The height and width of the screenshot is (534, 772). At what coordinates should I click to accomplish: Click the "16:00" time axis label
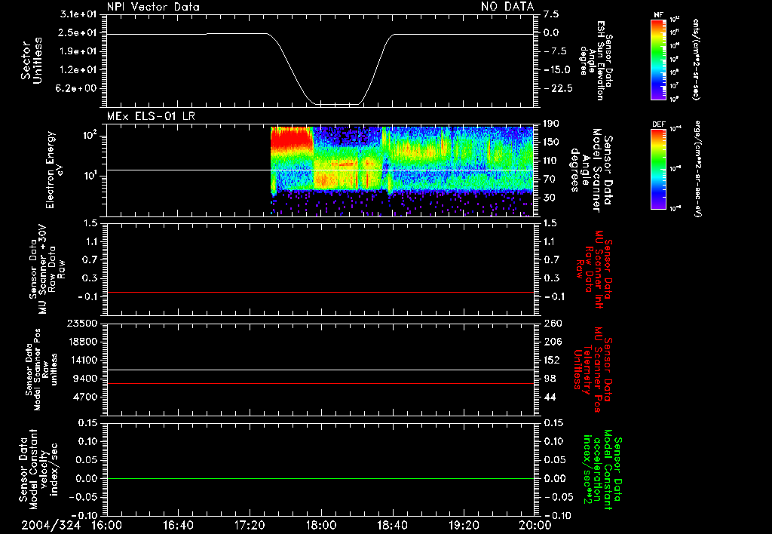(x=107, y=525)
